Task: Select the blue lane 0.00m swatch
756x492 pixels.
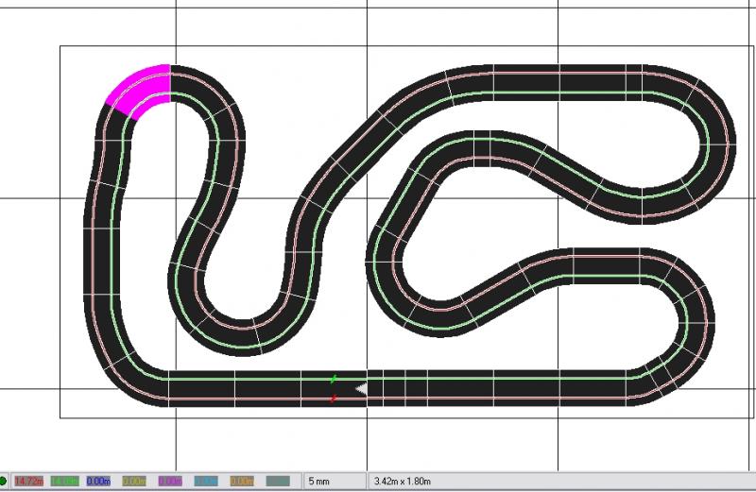Action: [x=99, y=481]
